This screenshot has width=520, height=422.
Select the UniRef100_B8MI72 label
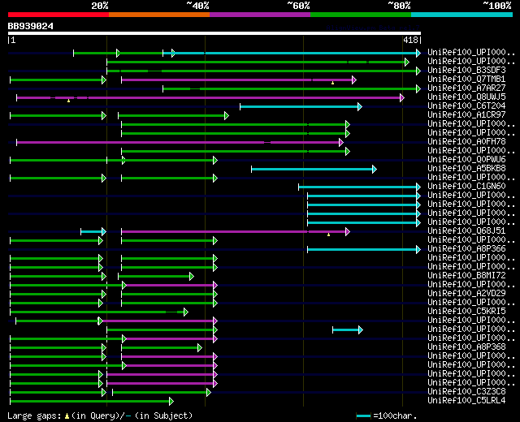click(466, 276)
